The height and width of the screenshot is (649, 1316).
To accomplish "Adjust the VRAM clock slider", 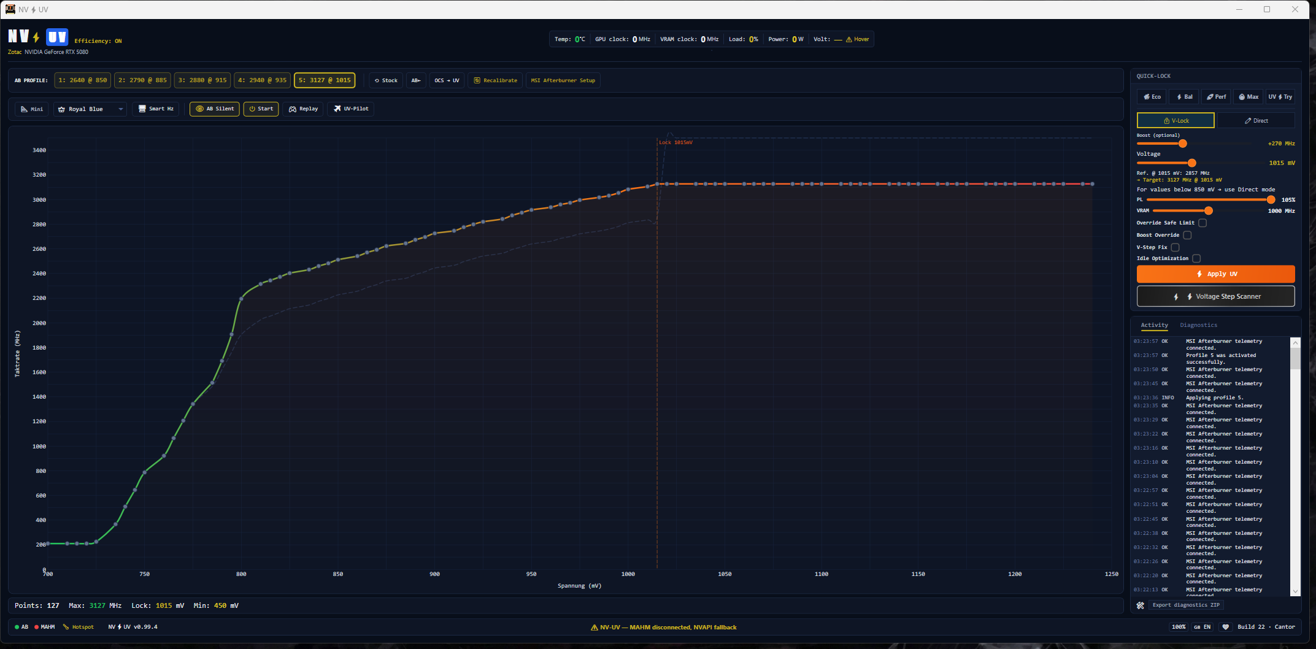I will click(x=1208, y=211).
